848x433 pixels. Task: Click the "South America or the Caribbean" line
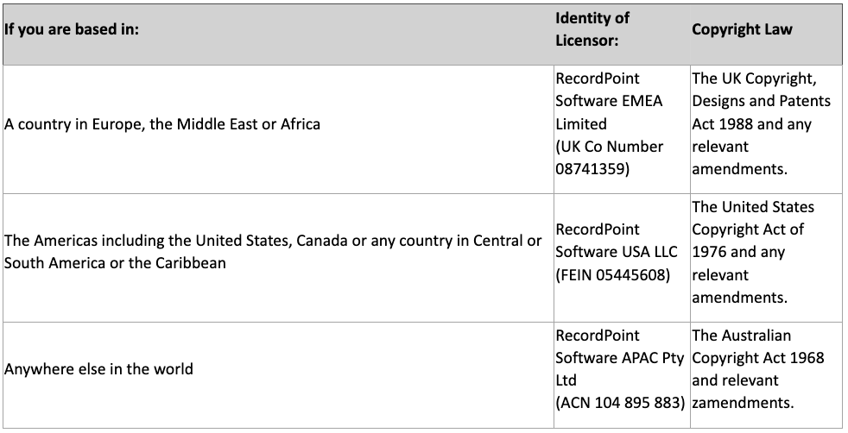[115, 263]
